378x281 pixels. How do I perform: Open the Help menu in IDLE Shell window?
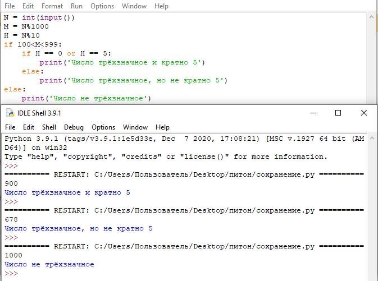(162, 127)
